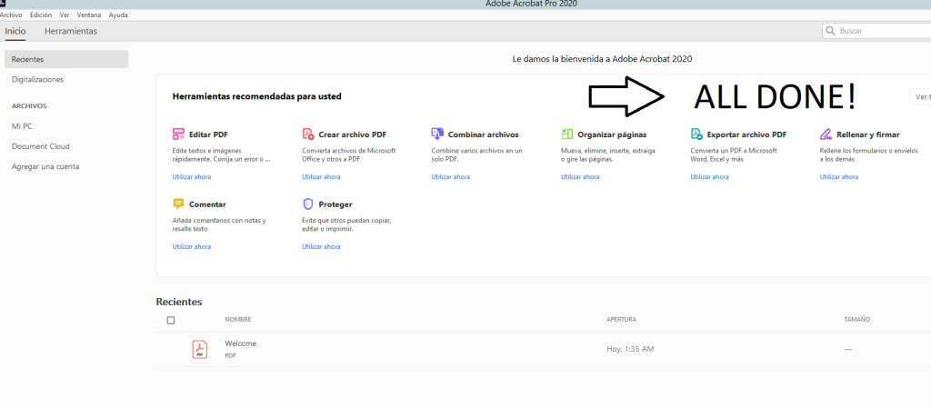Click the Combinar archivos title
The height and width of the screenshot is (408, 931).
pos(484,134)
